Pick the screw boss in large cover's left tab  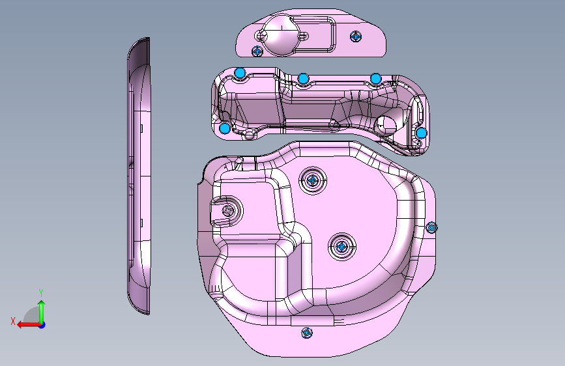[x=229, y=211]
